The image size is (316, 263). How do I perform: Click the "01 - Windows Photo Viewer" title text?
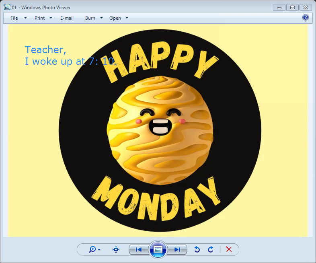[41, 8]
